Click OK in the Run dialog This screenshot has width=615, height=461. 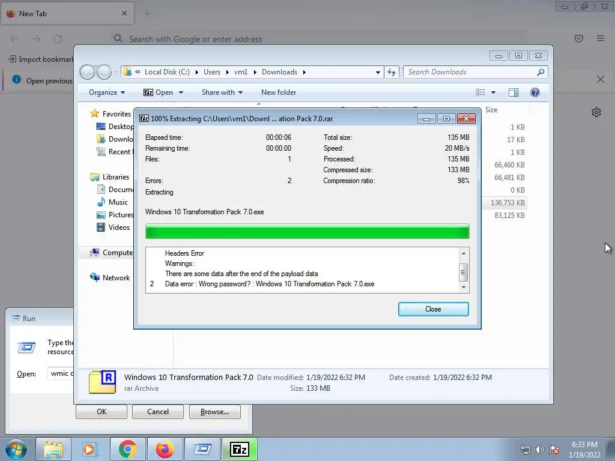(x=101, y=412)
